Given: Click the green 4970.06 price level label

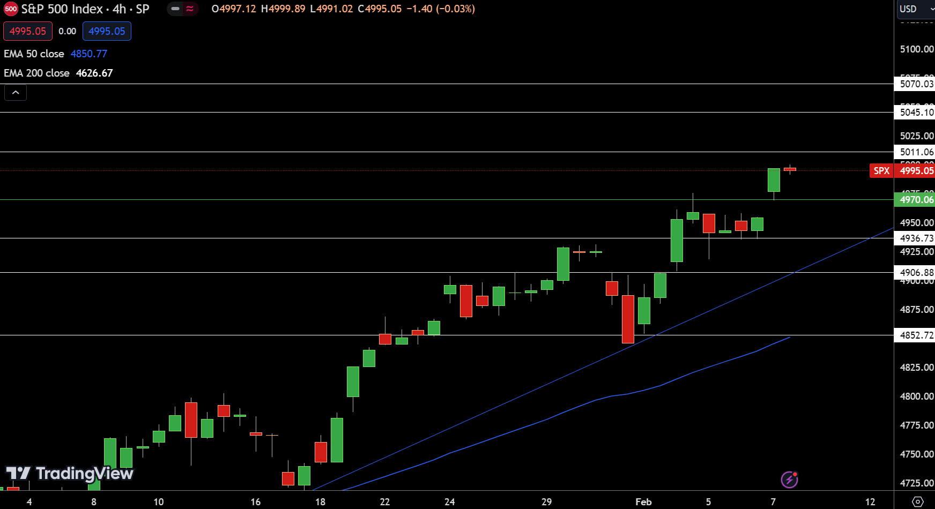Looking at the screenshot, I should click(x=915, y=200).
